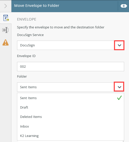
Task: Toggle the Folder dropdown arrow
Action: [119, 87]
